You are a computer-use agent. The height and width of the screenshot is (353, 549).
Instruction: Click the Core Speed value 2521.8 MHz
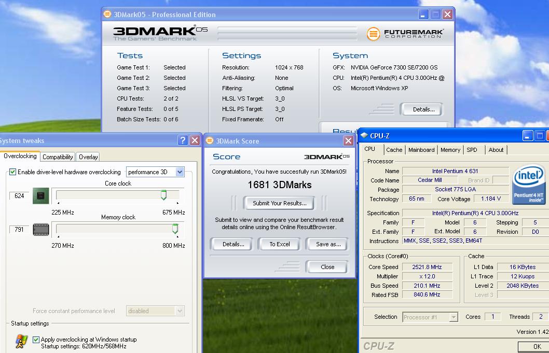(x=427, y=267)
